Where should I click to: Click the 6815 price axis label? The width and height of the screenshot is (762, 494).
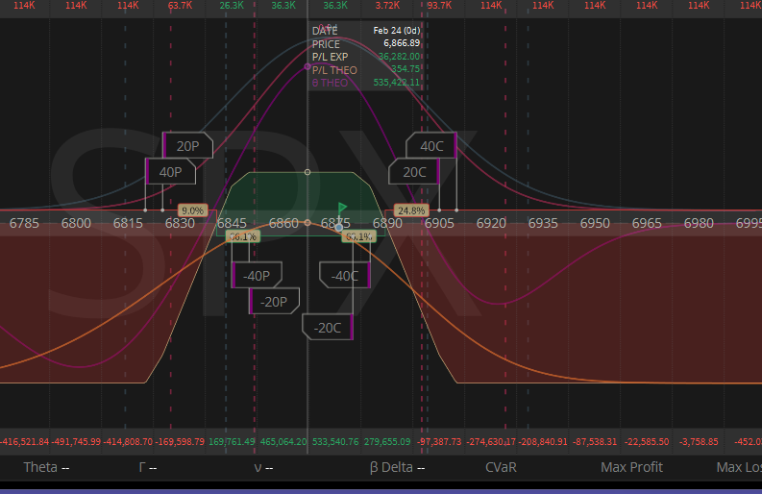click(129, 223)
